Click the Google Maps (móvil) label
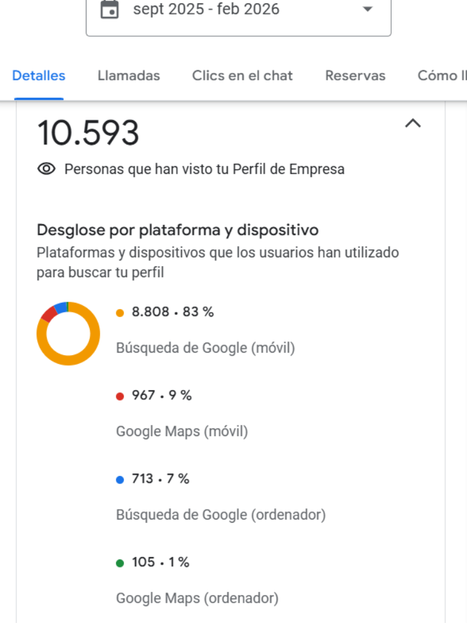This screenshot has height=623, width=467. 182,431
